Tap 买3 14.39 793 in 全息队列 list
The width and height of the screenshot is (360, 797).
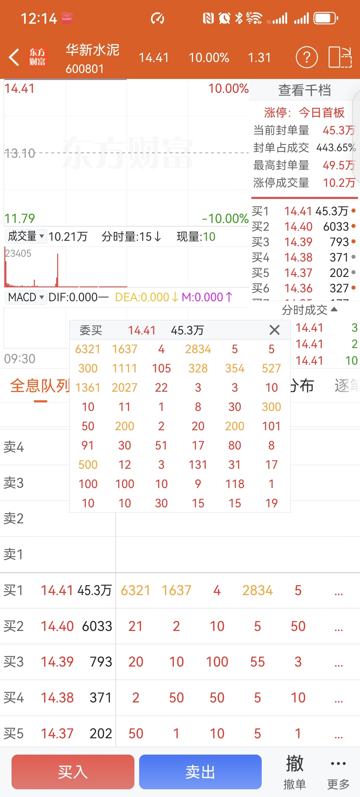[180, 662]
